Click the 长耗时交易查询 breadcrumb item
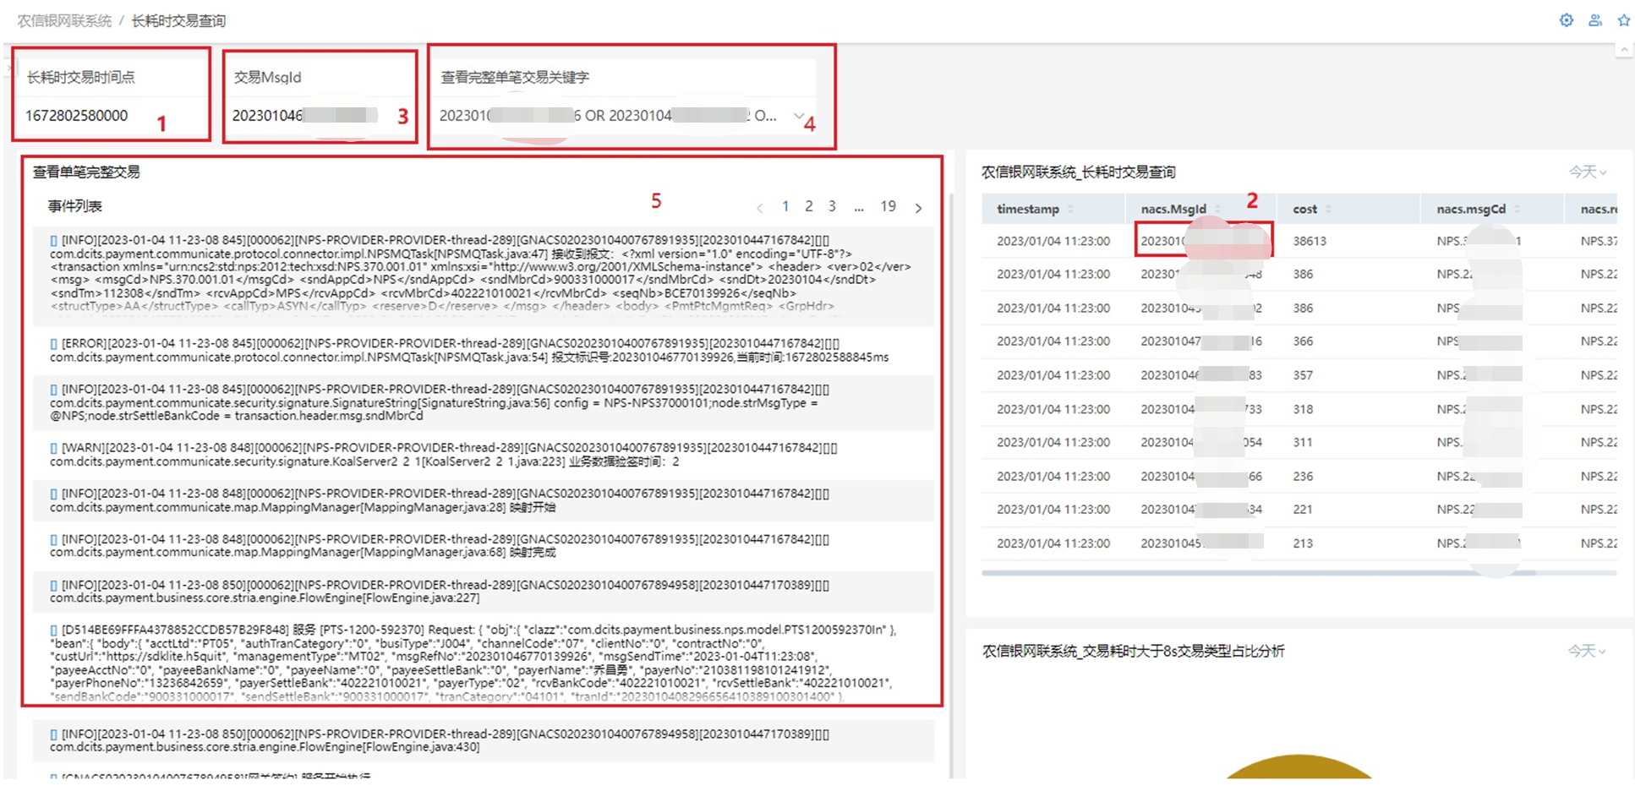 pos(178,20)
